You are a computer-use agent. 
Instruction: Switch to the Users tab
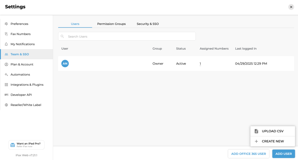coord(75,24)
